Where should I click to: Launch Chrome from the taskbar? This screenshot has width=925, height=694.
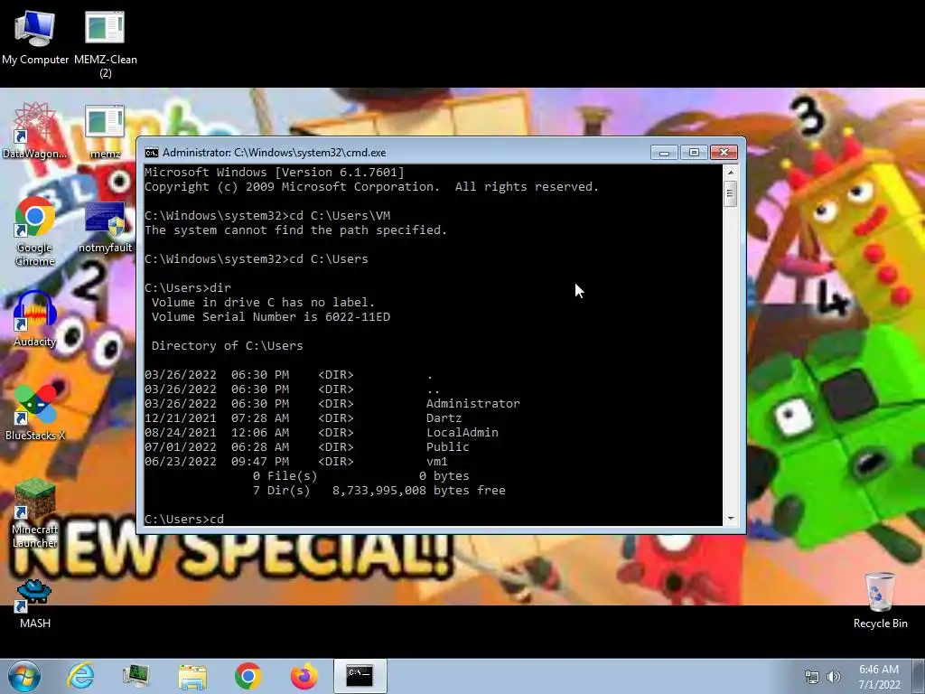coord(248,676)
